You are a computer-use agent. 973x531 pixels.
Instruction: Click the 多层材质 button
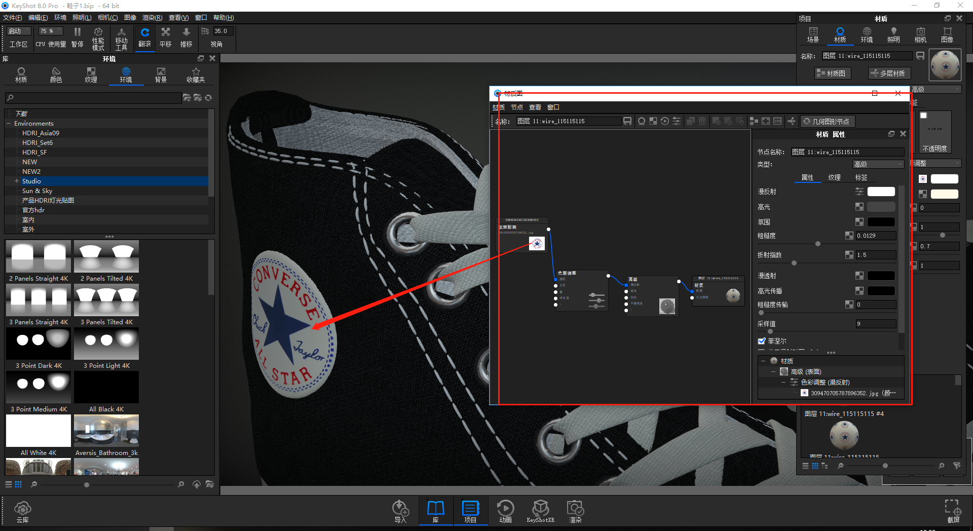[x=889, y=73]
